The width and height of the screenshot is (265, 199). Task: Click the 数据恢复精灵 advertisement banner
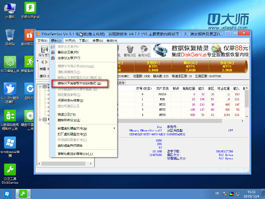201,51
